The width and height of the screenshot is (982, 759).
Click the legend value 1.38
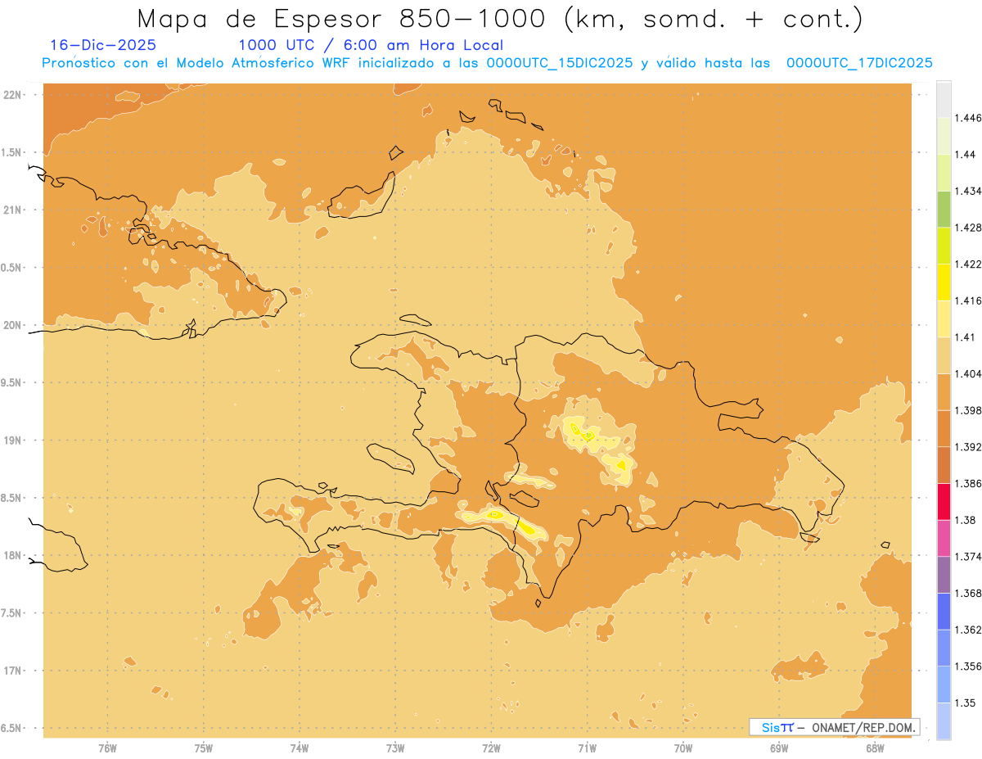click(x=966, y=520)
